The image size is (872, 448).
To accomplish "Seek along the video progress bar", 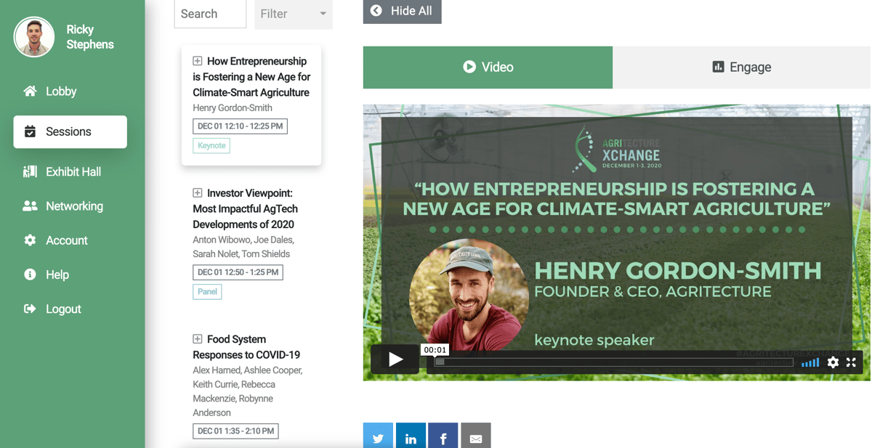I will point(613,362).
